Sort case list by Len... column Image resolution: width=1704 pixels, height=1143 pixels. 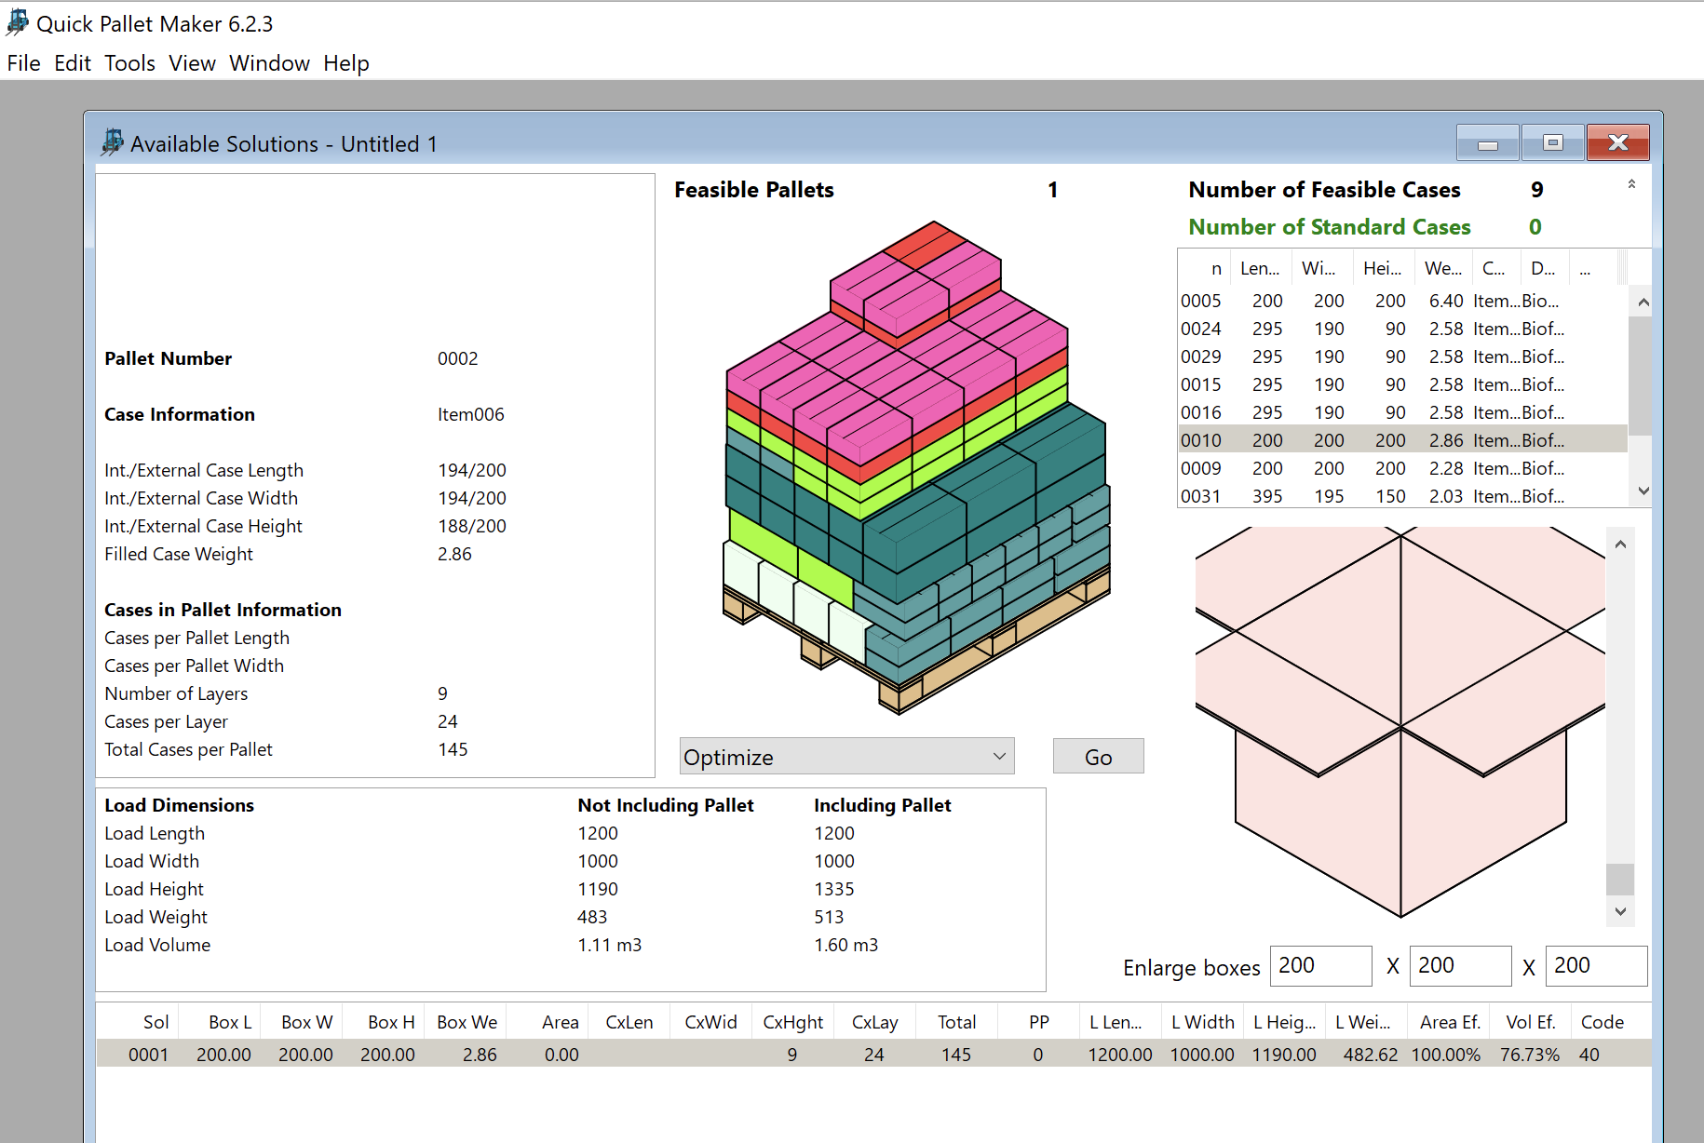pos(1261,268)
